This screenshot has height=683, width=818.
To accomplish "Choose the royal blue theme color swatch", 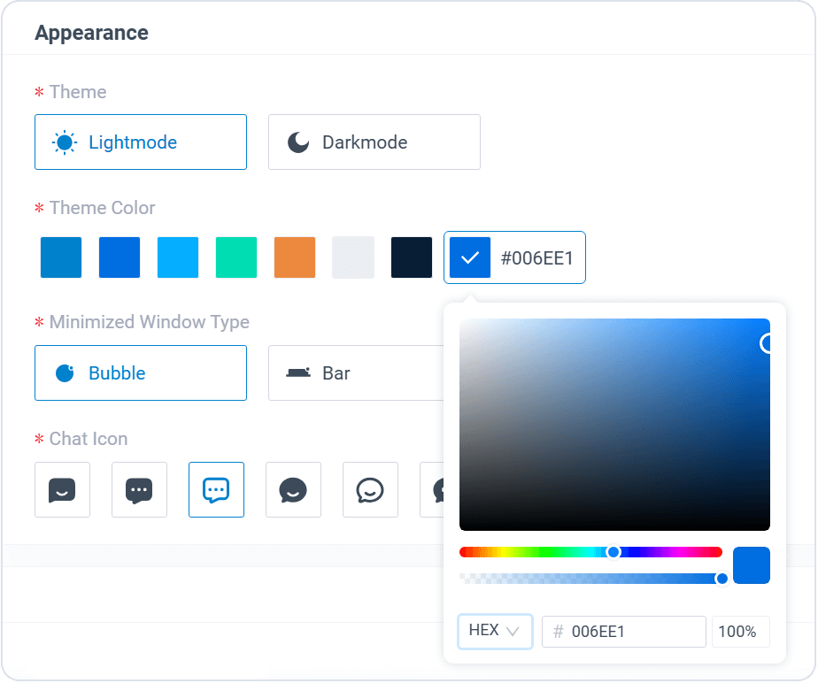I will [120, 257].
